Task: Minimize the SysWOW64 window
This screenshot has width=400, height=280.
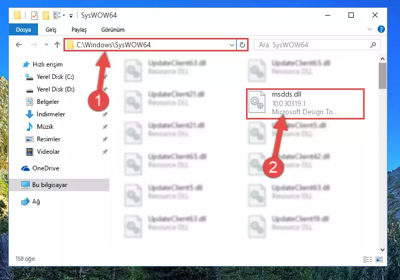Action: (328, 15)
